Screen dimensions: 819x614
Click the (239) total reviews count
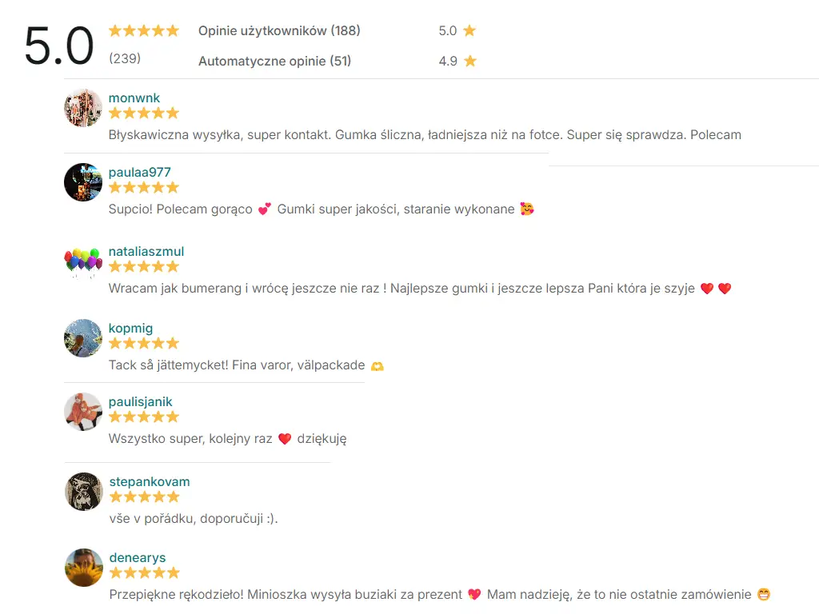125,58
